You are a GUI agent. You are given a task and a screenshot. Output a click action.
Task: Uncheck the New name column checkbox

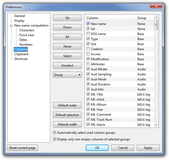click(x=88, y=24)
